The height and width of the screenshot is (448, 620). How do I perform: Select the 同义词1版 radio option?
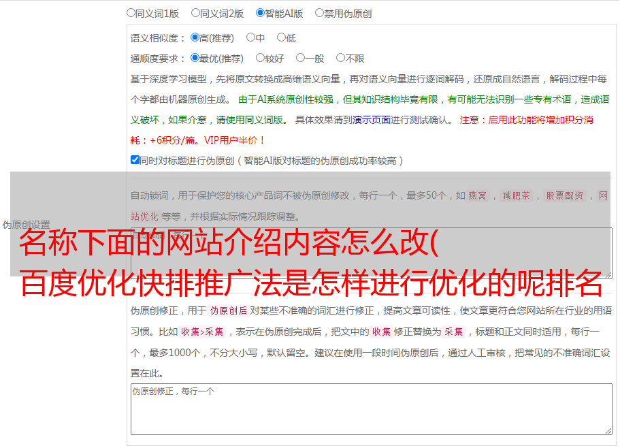(131, 13)
